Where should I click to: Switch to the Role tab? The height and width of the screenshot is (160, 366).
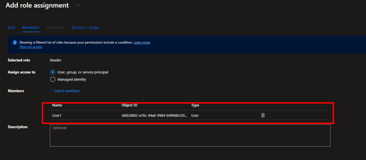click(11, 27)
